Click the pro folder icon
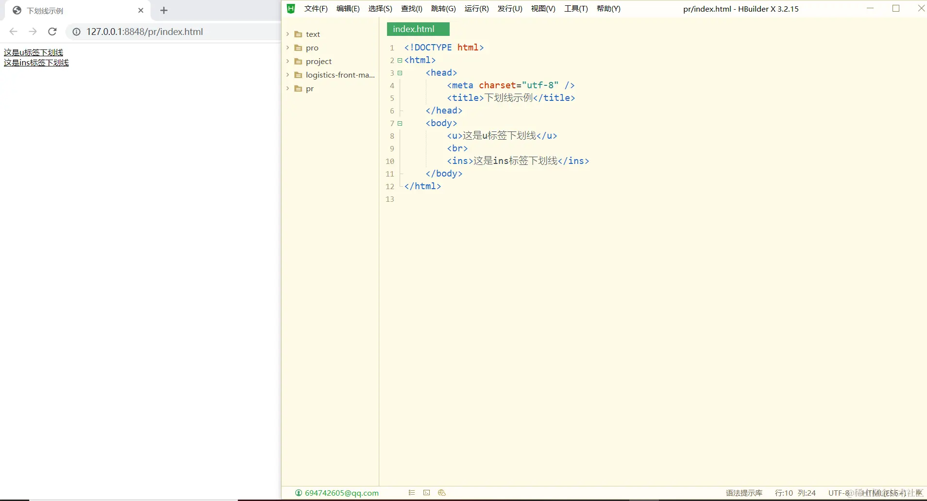 298,48
